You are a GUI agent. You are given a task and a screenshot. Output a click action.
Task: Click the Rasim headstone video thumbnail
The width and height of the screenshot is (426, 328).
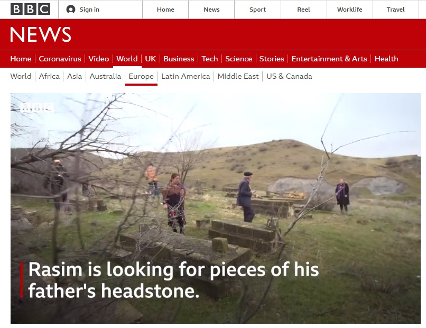(216, 208)
